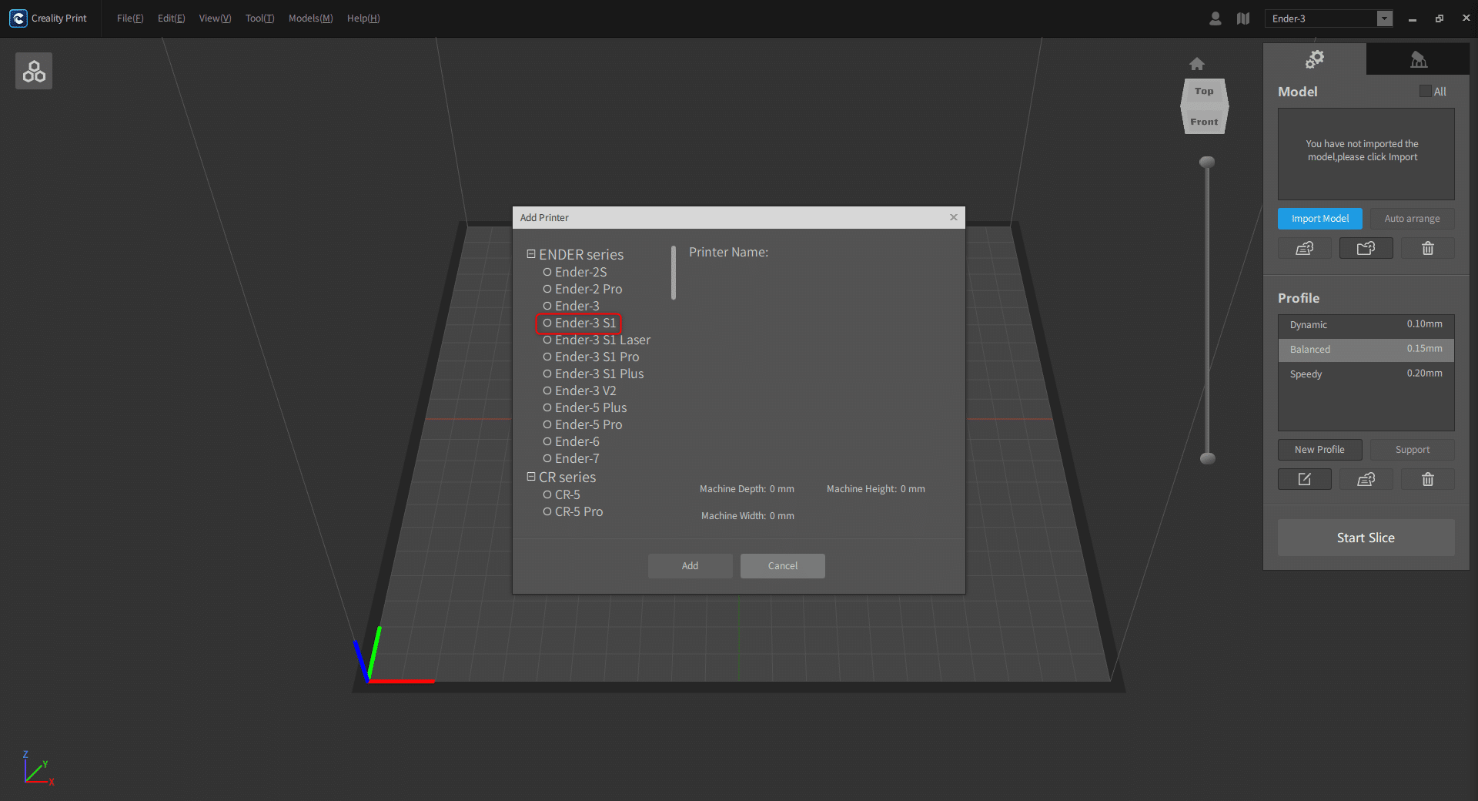Open the tutorial book icon
Viewport: 1478px width, 801px height.
(x=1243, y=18)
